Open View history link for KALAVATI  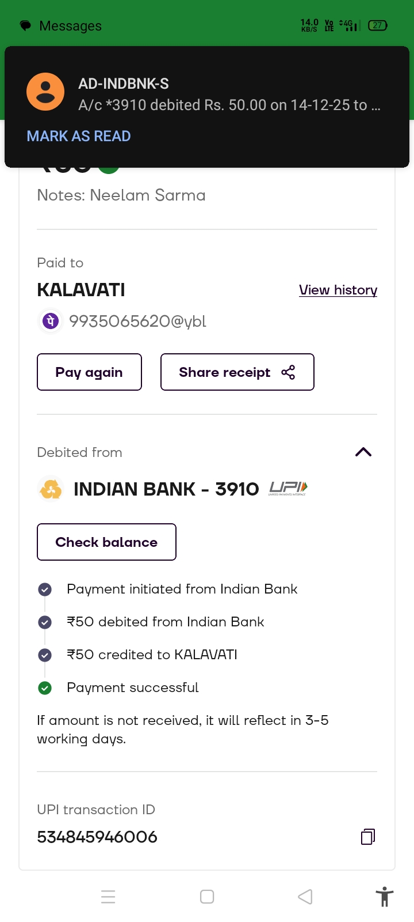pos(338,290)
